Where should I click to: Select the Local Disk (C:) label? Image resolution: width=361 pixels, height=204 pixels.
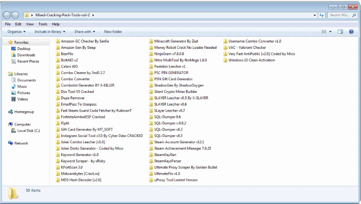[29, 131]
